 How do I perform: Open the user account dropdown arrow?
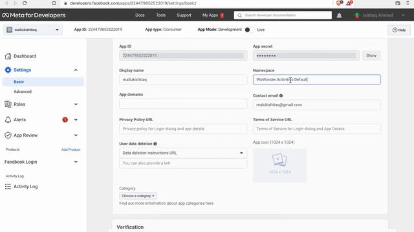point(403,15)
